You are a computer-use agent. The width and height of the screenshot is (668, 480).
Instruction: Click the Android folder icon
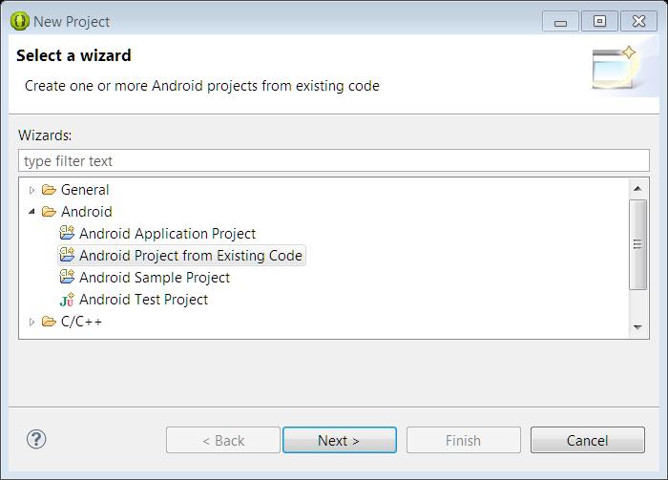click(x=49, y=211)
